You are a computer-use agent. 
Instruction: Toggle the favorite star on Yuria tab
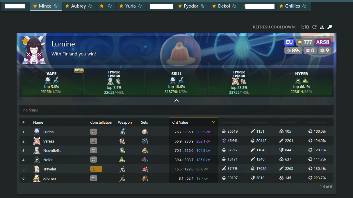pos(121,6)
